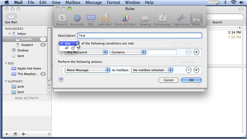
Task: Open the RSS preferences pane
Action: pyautogui.click(x=91, y=20)
